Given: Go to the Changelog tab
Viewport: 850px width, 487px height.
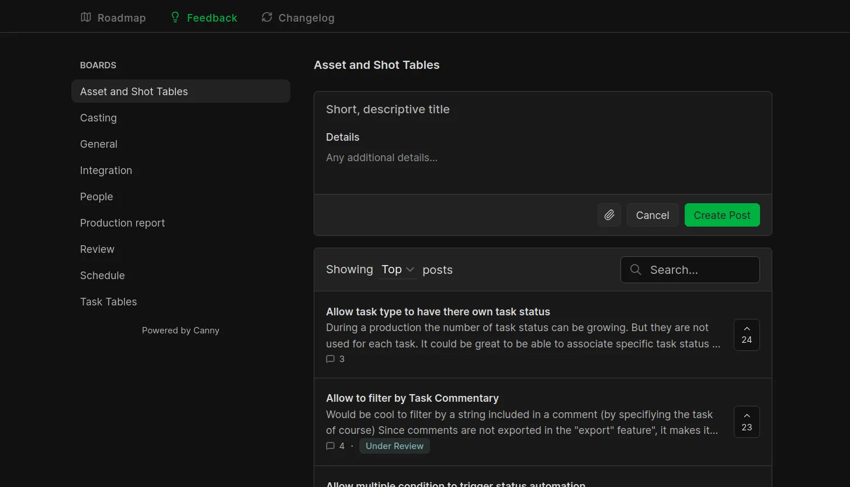Looking at the screenshot, I should tap(298, 18).
